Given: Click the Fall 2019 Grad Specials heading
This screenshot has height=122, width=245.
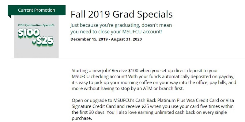Looking at the screenshot, I should click(122, 14).
